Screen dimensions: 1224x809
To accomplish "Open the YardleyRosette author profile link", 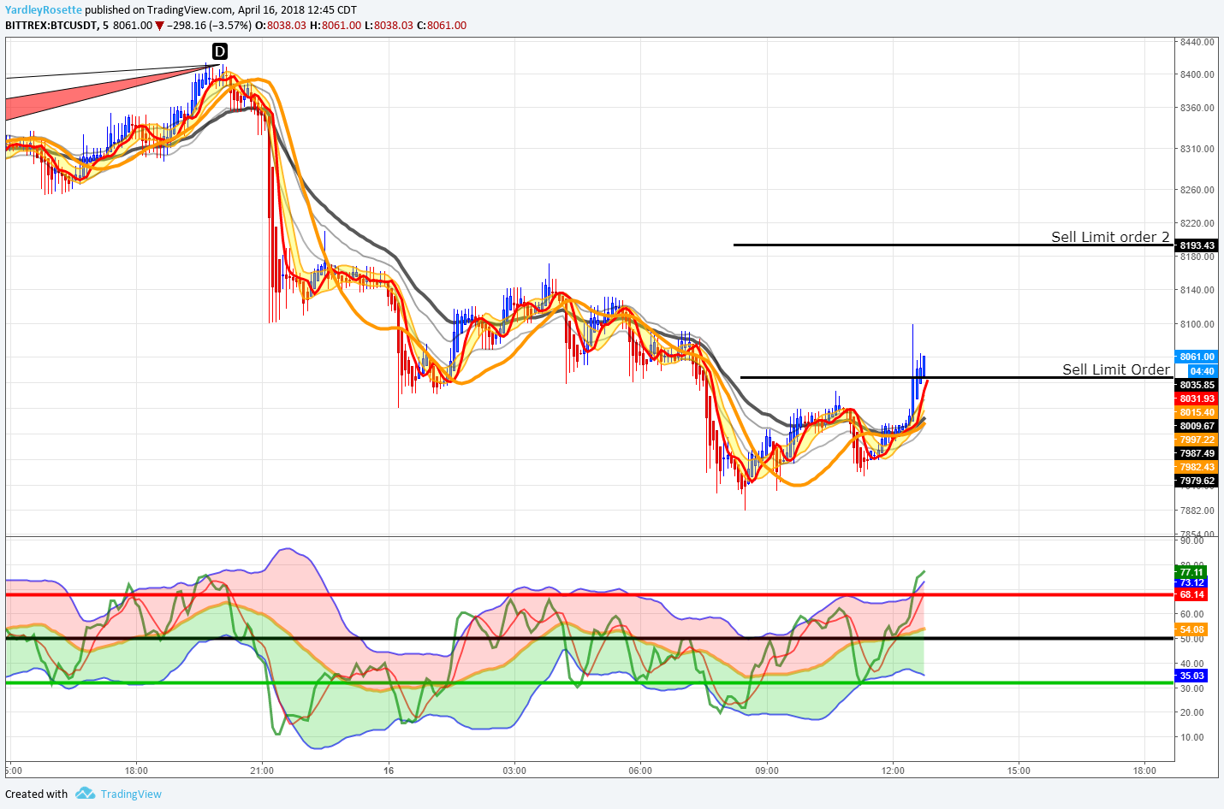I will tap(44, 10).
